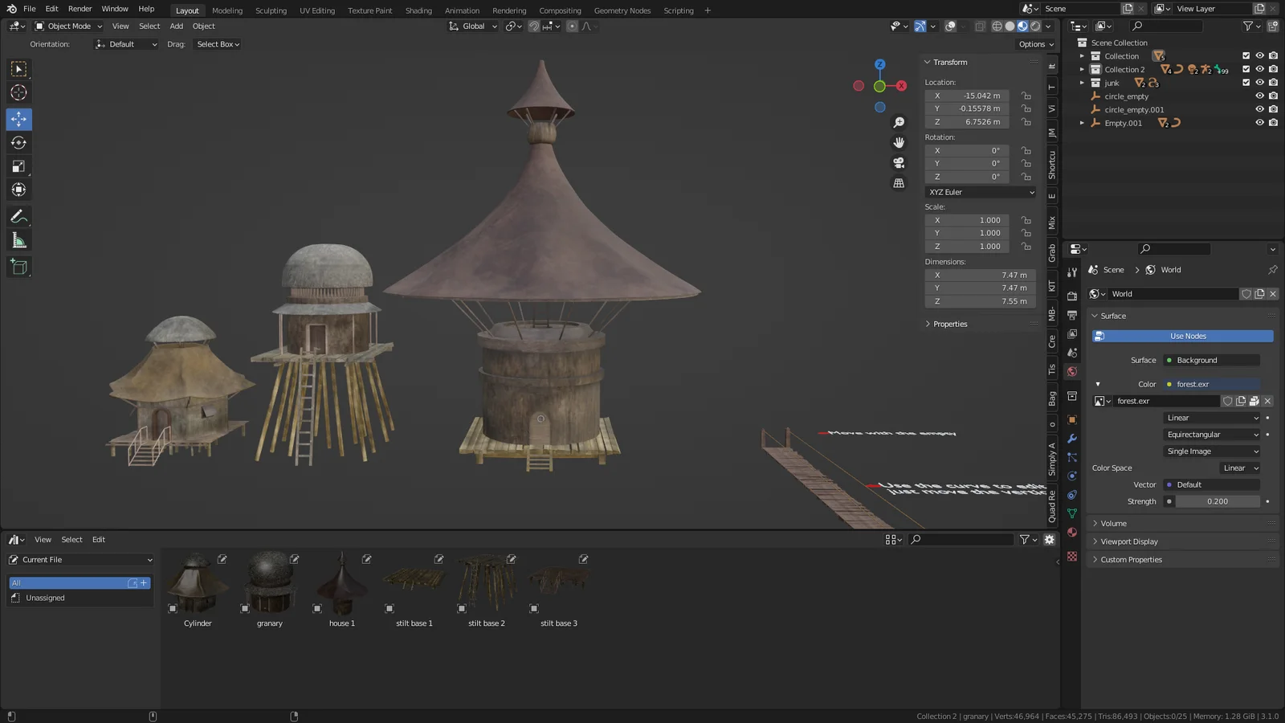Disable camera render visibility for circle_empty
Screen dimensions: 1285x723
(1274, 96)
